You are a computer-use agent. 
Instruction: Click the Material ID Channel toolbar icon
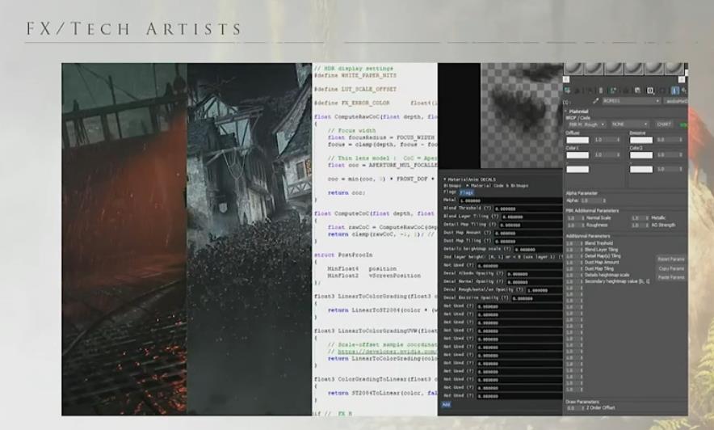tap(650, 91)
